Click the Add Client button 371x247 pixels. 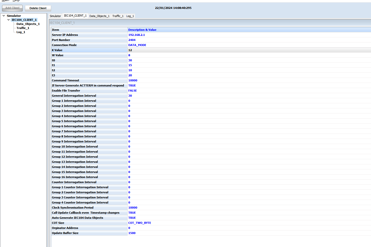(12, 8)
